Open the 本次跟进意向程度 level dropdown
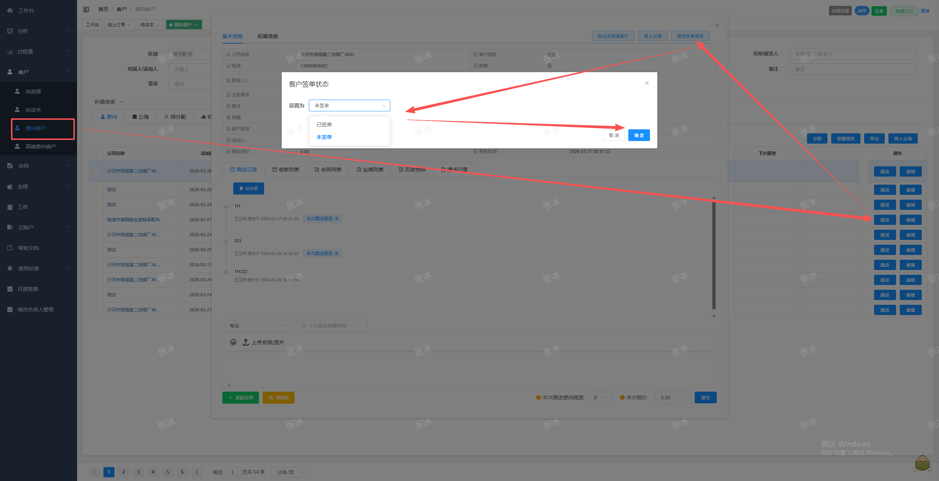 point(600,397)
